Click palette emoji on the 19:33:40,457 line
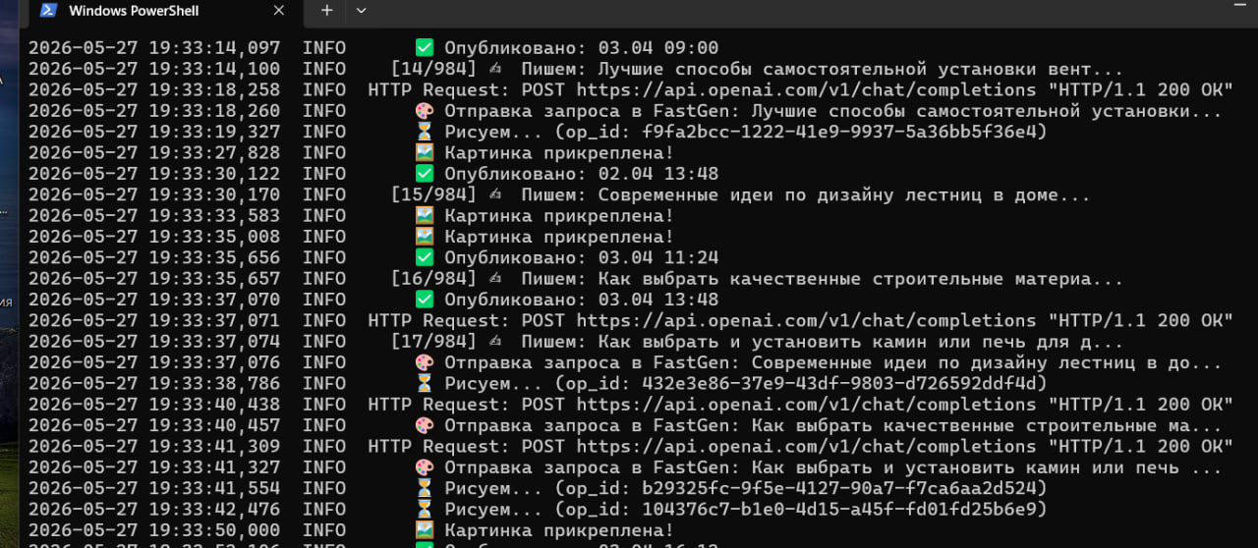 424,425
